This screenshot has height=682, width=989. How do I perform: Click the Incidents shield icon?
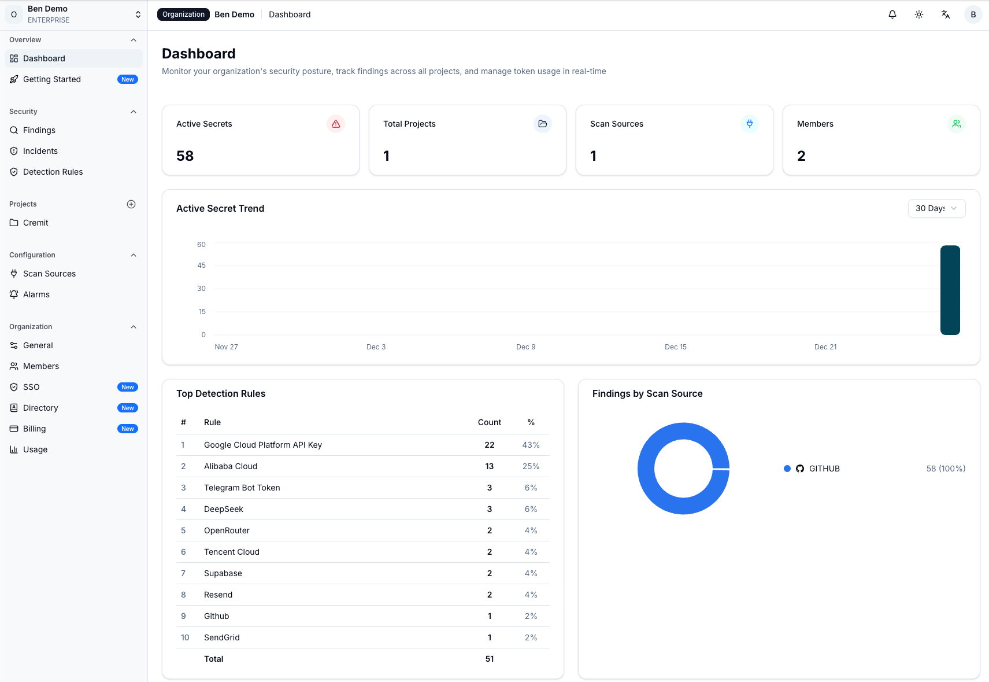coord(14,151)
